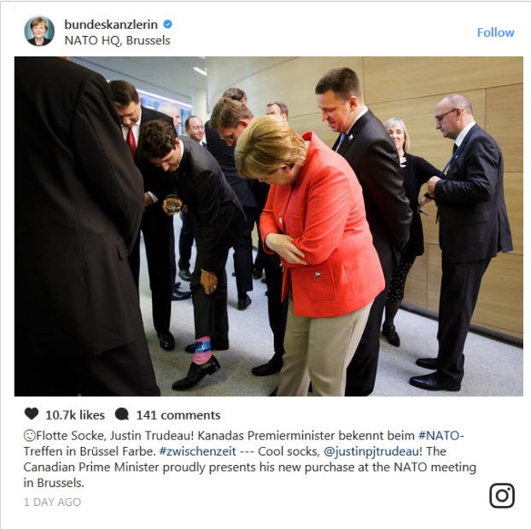531x529 pixels.
Task: Select caption text "Flotte Socke, Justin Trudeau!"
Action: (114, 435)
